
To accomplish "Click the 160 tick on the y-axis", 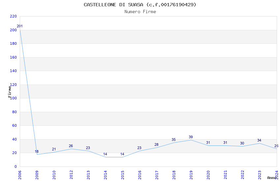I will 13,57.
